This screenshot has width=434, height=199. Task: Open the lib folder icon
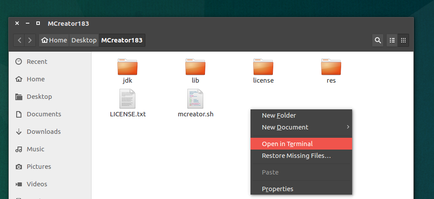point(195,66)
